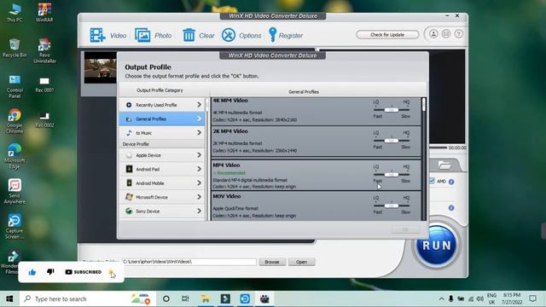Open Revo Uninstaller desktop icon
Image resolution: width=546 pixels, height=307 pixels.
coord(44,51)
